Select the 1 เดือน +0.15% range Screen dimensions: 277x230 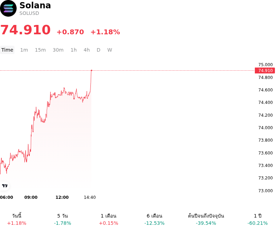(x=108, y=219)
